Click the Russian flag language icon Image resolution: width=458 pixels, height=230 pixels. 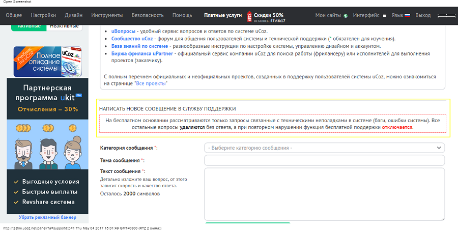(407, 15)
